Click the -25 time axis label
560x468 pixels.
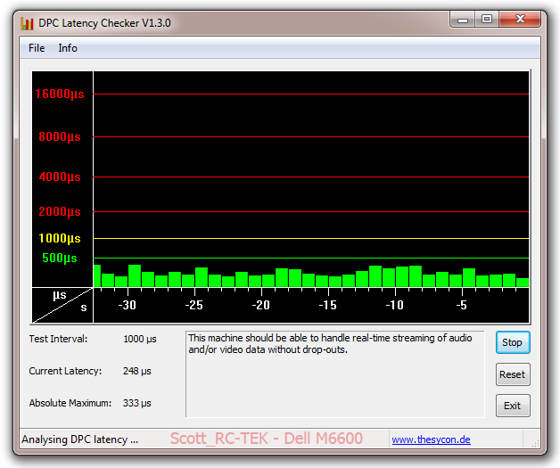[194, 305]
